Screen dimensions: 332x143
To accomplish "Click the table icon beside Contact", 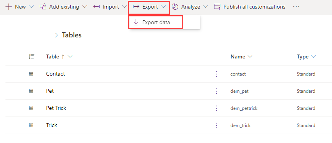I will tap(31, 74).
